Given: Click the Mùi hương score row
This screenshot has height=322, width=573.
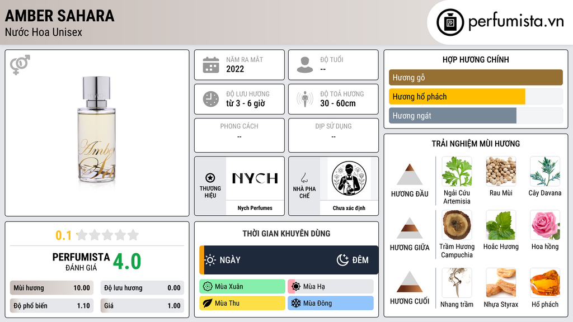Looking at the screenshot, I should click(51, 288).
